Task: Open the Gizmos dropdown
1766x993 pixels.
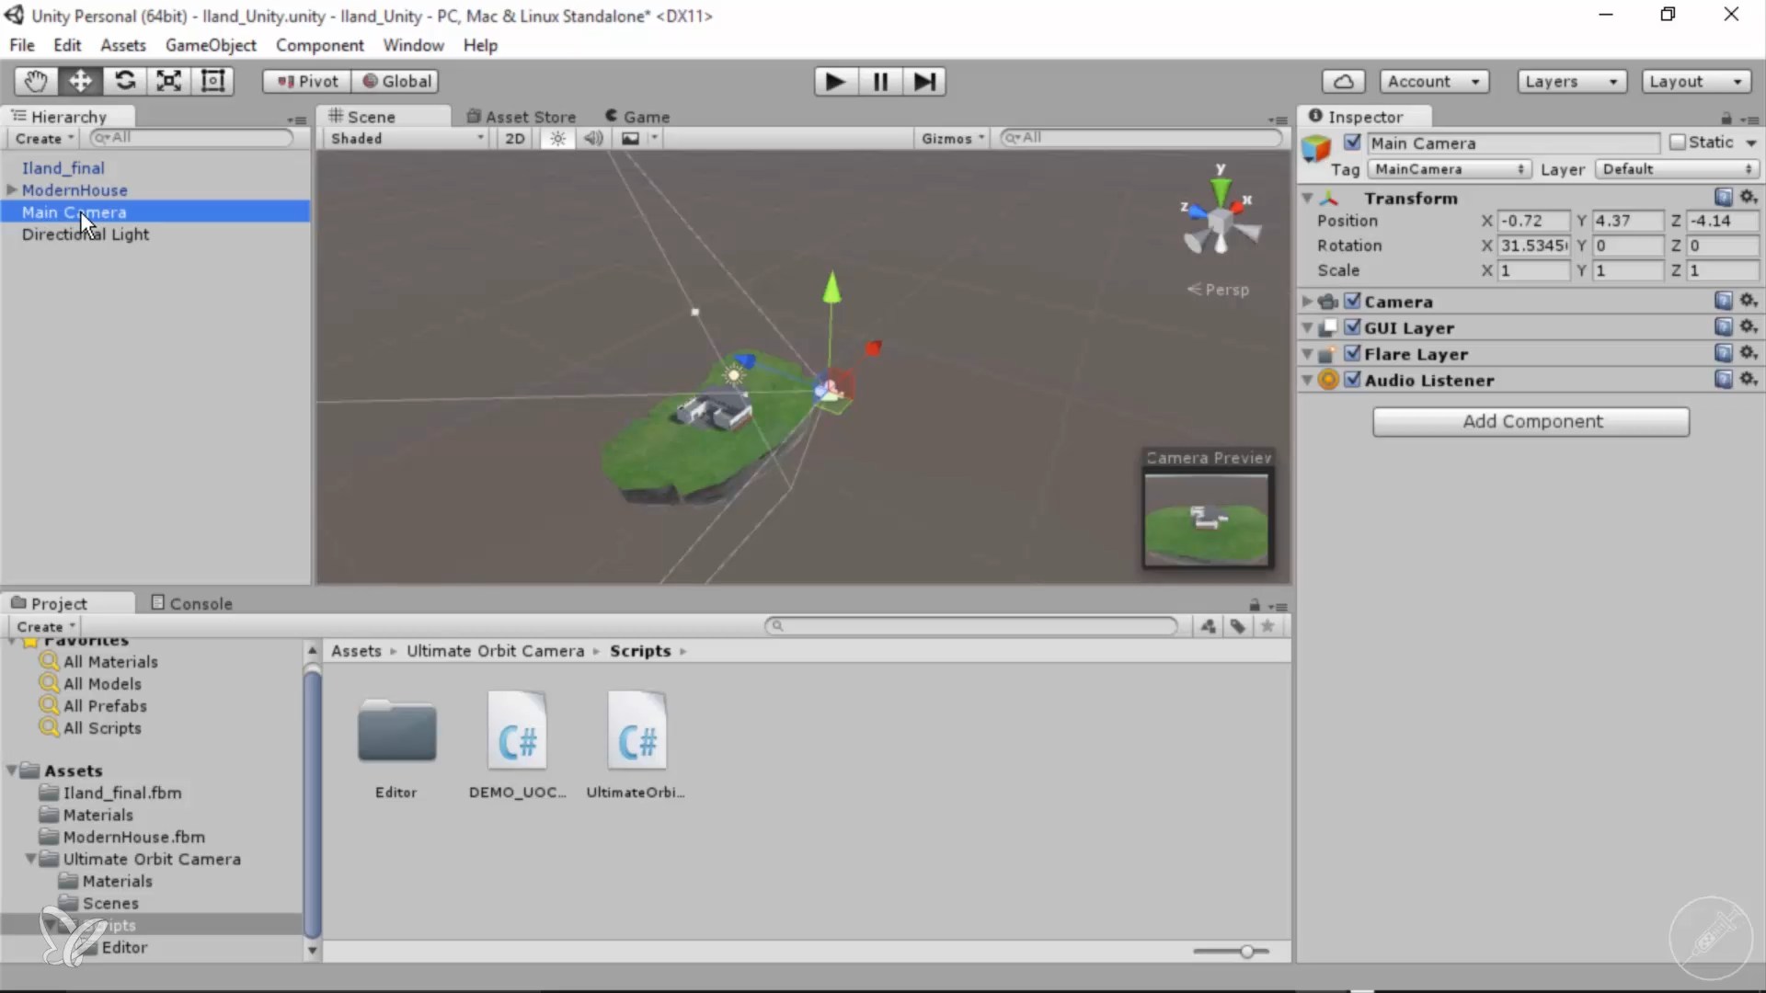Action: [x=953, y=139]
